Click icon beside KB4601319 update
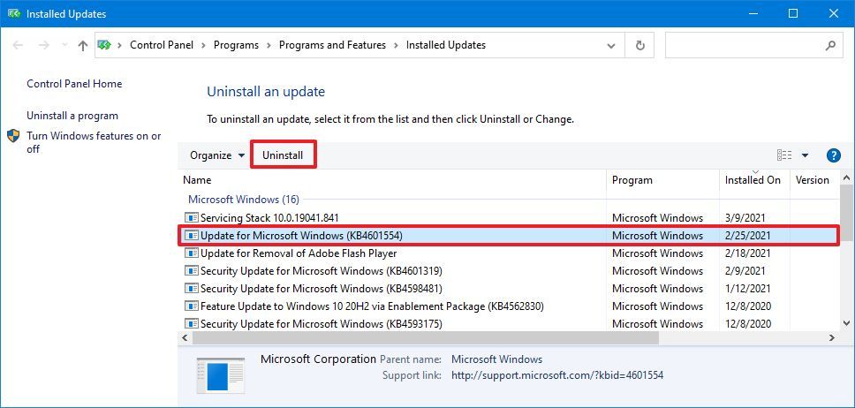The width and height of the screenshot is (855, 408). 192,270
